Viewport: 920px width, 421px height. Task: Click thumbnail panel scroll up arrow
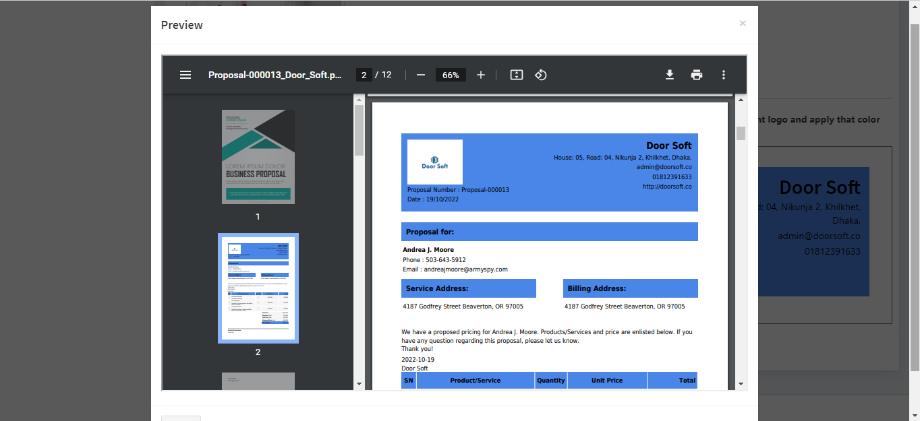click(359, 100)
